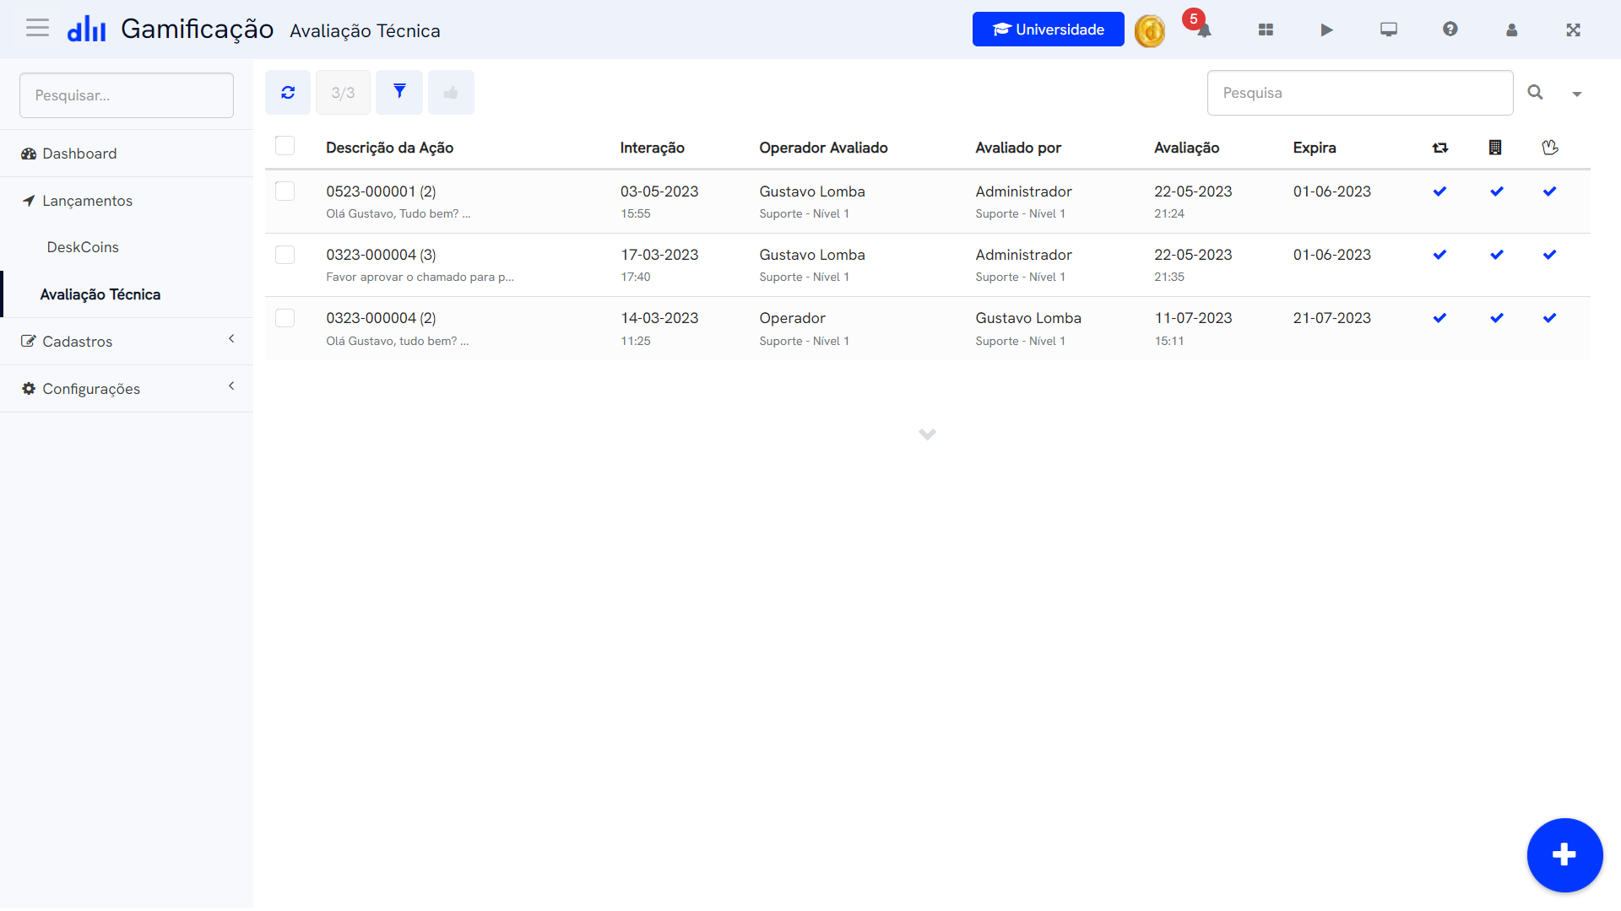Focus the sidebar Pesquisar field

pos(127,95)
